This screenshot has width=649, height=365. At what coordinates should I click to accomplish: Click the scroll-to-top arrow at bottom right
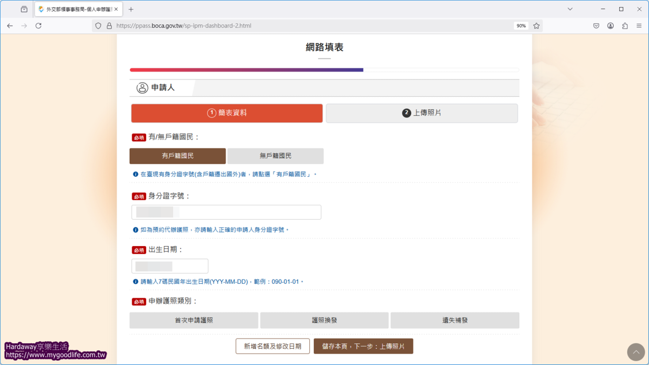coord(636,352)
